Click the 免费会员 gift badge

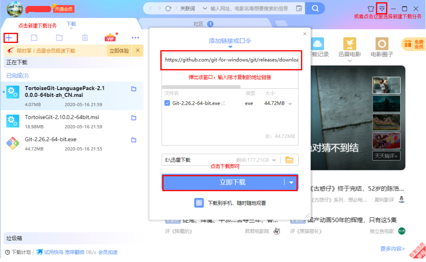(413, 44)
